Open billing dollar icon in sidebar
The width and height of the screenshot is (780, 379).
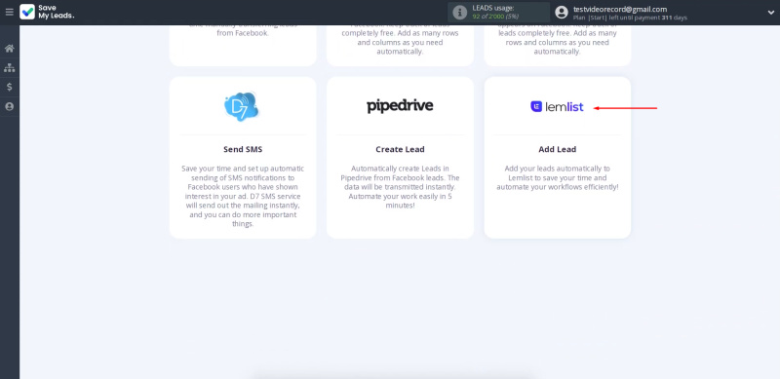pos(10,87)
